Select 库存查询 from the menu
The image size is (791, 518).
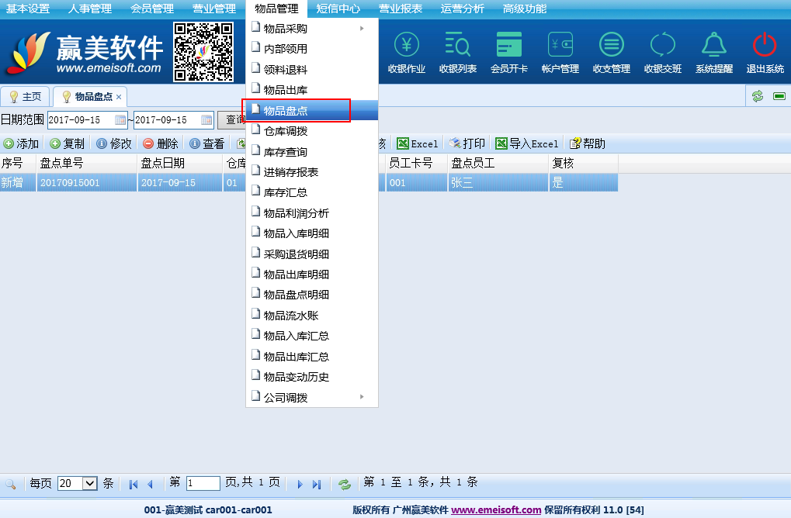coord(285,152)
